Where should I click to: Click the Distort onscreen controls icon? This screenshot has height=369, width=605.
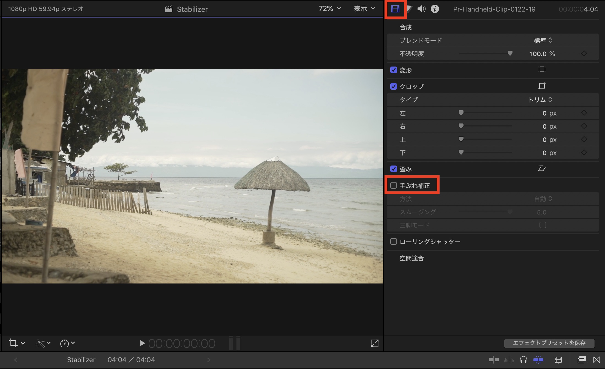click(x=542, y=169)
